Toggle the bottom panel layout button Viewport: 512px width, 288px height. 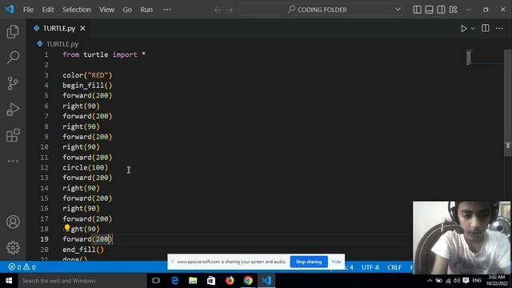click(x=429, y=10)
